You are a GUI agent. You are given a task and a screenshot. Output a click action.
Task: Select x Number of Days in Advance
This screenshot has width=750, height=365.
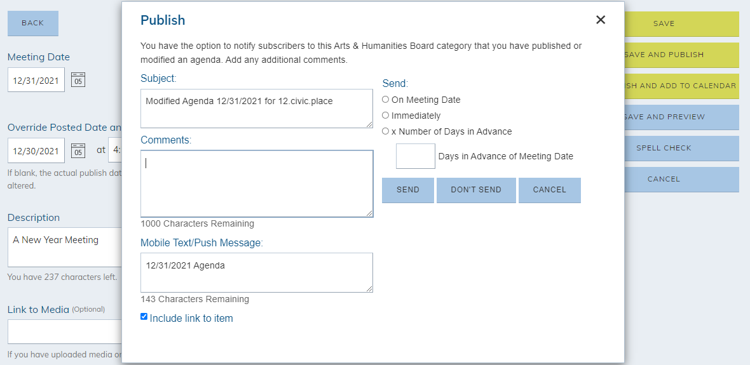[386, 131]
